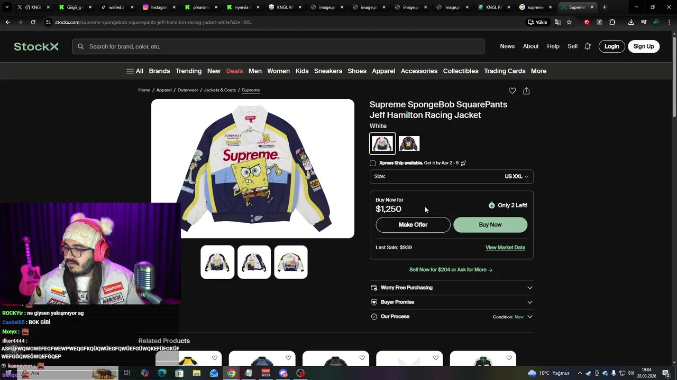The width and height of the screenshot is (677, 380).
Task: Open the Apparel menu
Action: pos(383,71)
